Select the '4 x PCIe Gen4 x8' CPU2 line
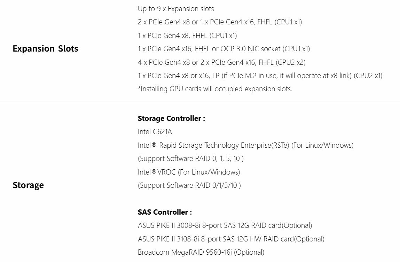 [221, 62]
